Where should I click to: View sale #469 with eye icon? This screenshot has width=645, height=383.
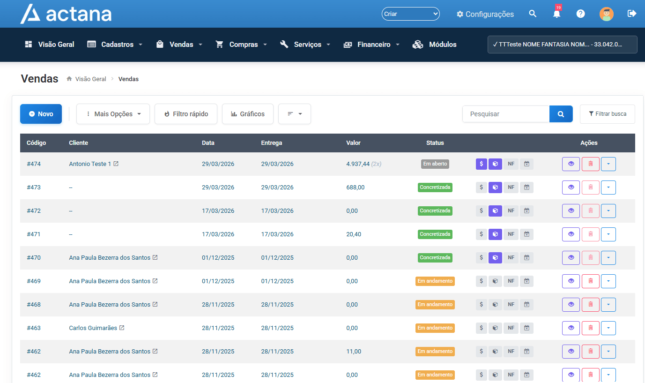pos(571,281)
